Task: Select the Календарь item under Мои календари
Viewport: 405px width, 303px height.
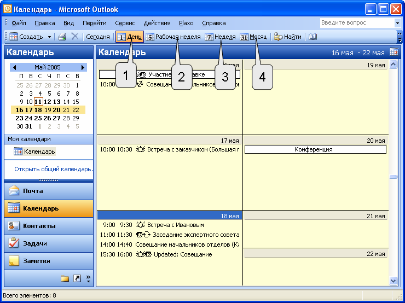Action: (34, 151)
